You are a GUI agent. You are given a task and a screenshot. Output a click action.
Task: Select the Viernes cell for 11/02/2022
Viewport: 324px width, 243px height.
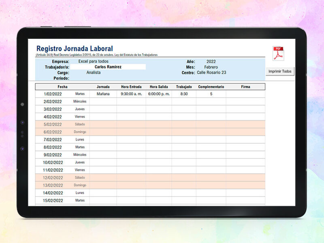coord(80,170)
